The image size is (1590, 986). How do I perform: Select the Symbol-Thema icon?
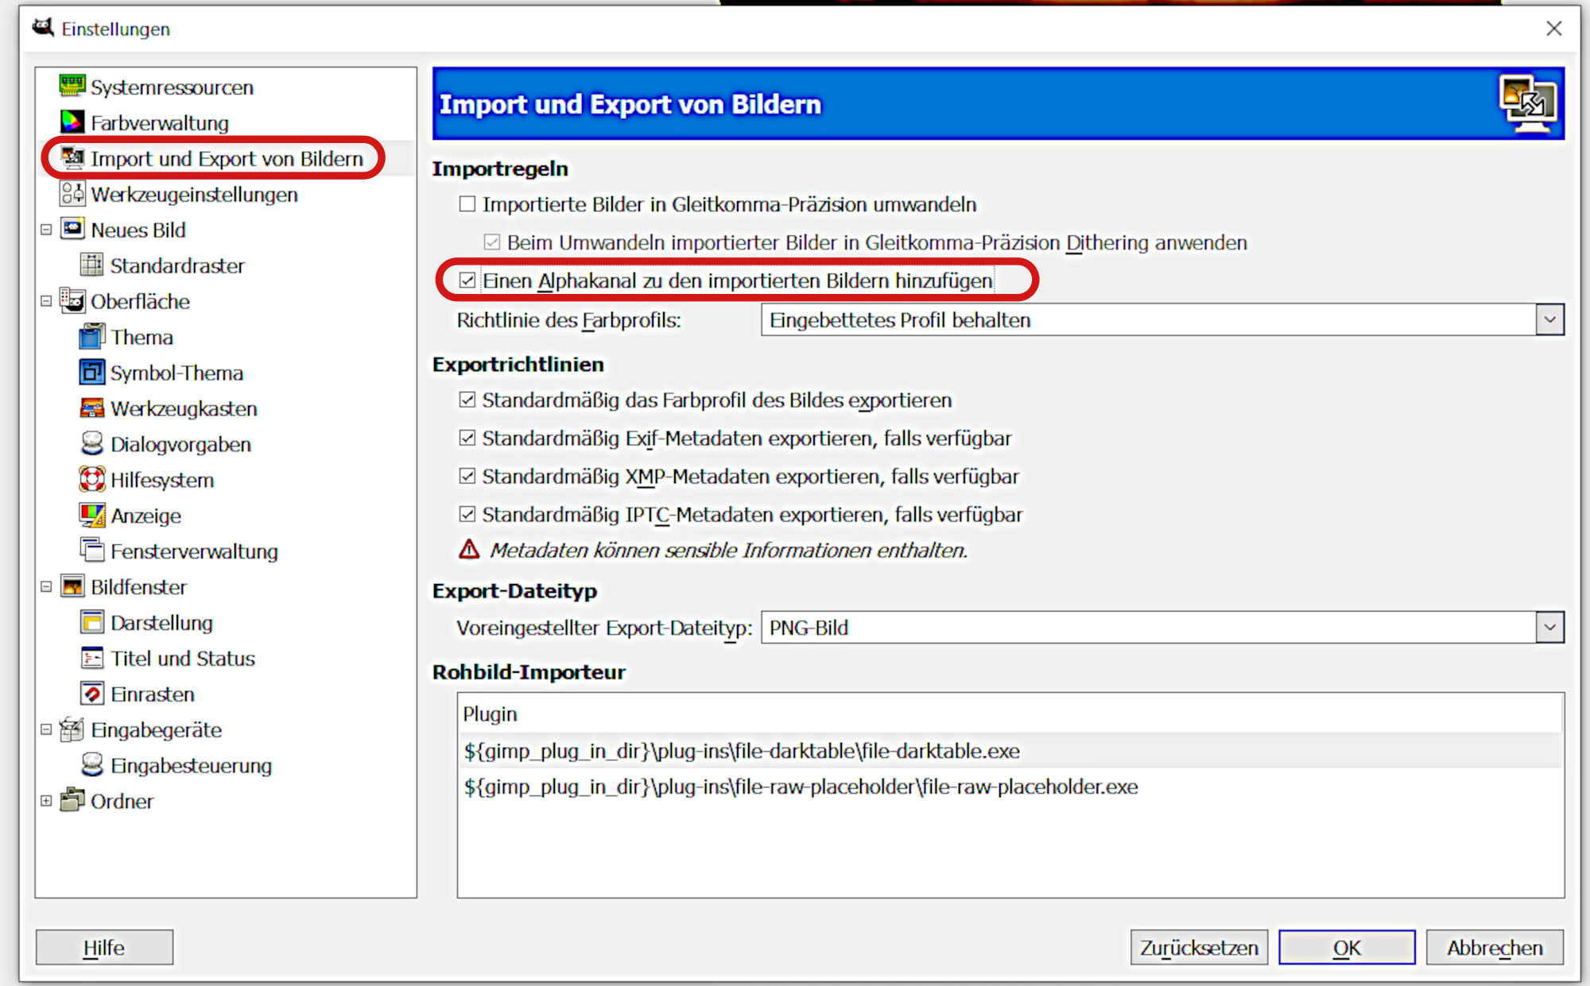(x=92, y=372)
